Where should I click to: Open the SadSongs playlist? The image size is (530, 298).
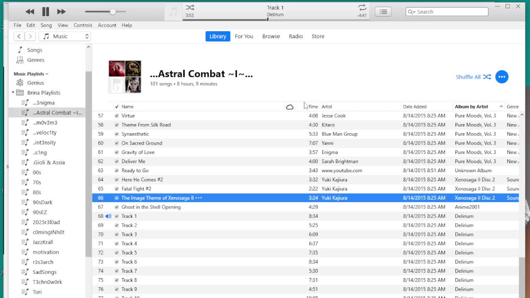coord(45,272)
